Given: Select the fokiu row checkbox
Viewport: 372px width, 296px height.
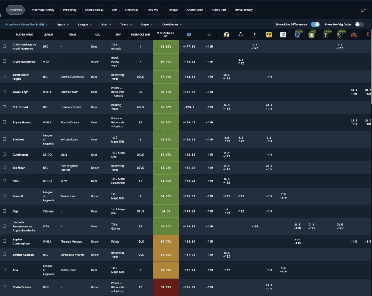Looking at the screenshot, I should [4, 181].
